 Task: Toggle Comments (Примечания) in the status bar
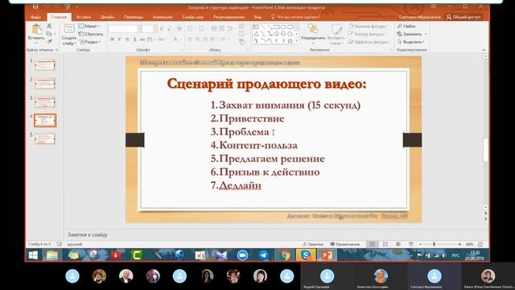pos(345,244)
